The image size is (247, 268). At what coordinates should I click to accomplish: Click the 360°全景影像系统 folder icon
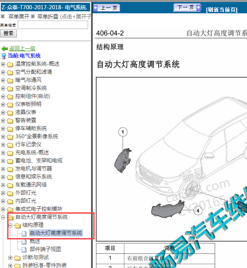[x=10, y=137]
